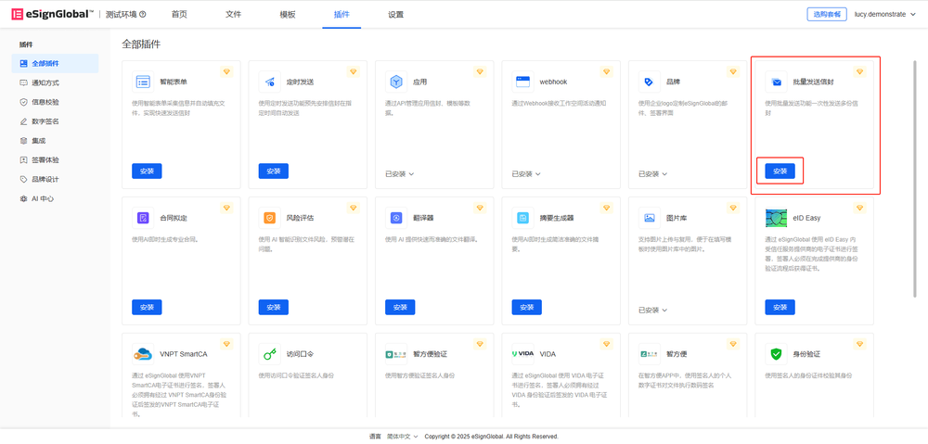Open the webhook plugin icon
The height and width of the screenshot is (444, 928).
522,82
